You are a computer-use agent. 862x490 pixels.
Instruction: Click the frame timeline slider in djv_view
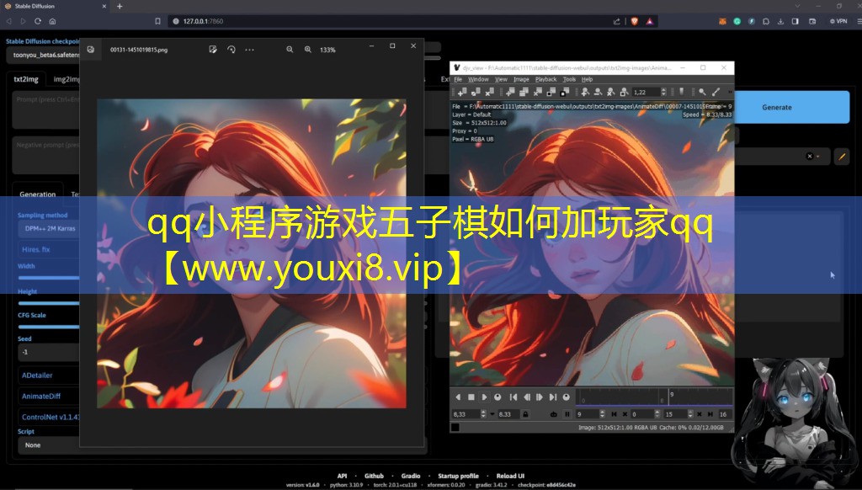click(654, 397)
